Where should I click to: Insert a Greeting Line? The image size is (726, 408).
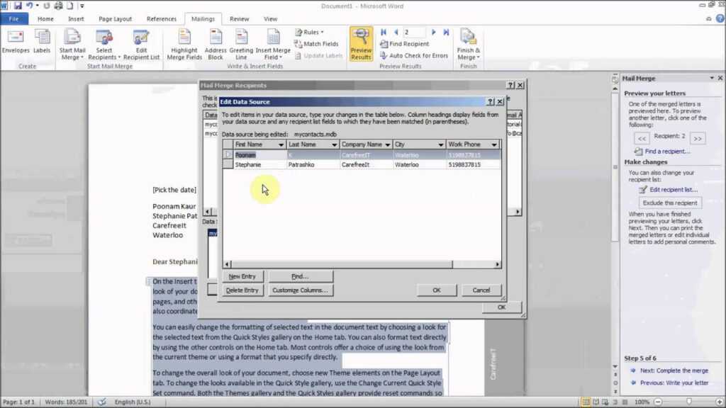[x=241, y=43]
